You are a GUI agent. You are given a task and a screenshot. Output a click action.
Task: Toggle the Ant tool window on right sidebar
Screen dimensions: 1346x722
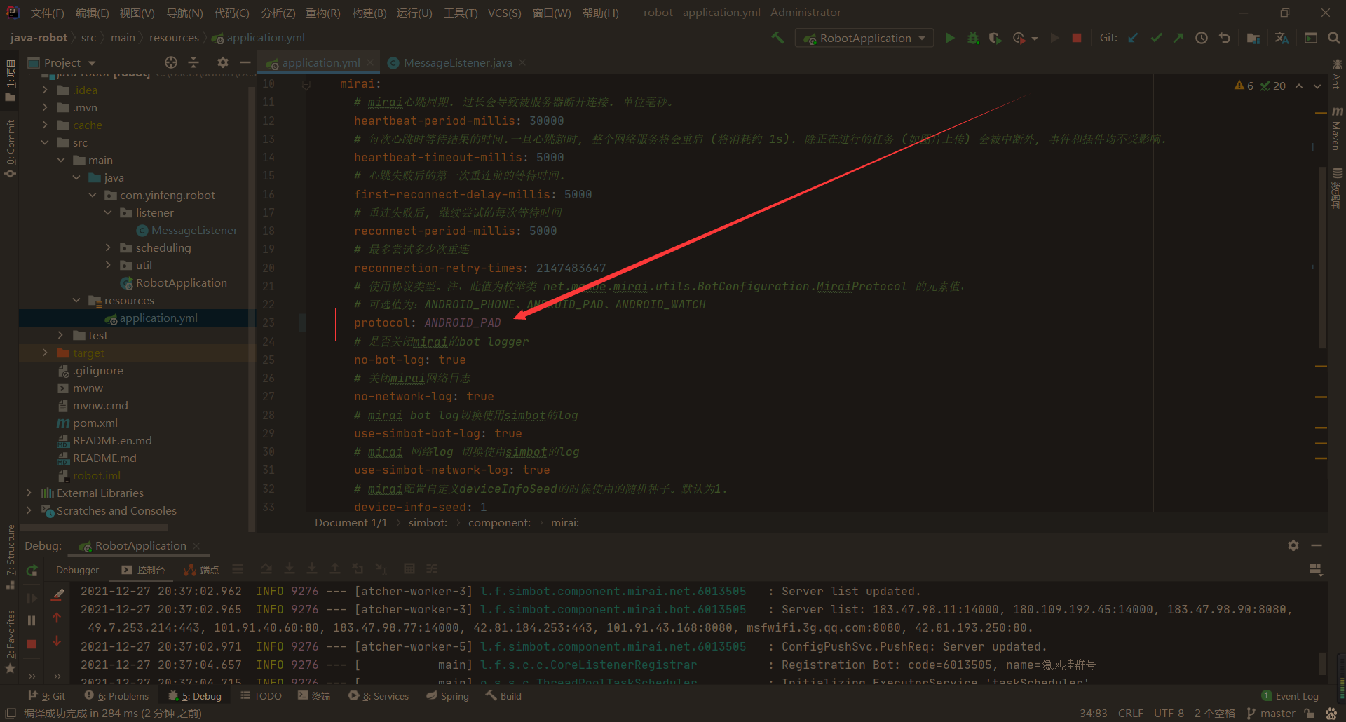coord(1337,74)
